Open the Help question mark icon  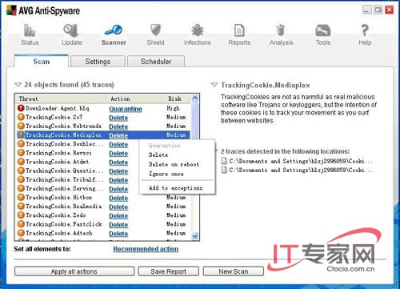[365, 30]
